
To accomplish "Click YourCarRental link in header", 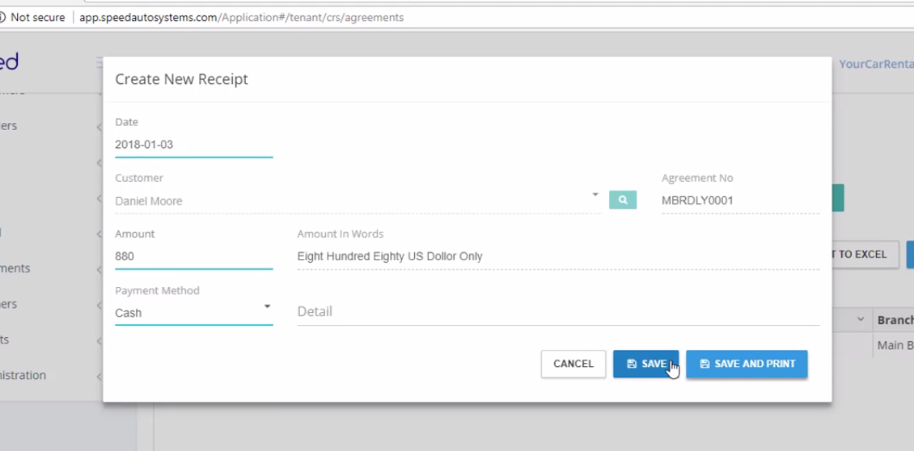I will [876, 64].
